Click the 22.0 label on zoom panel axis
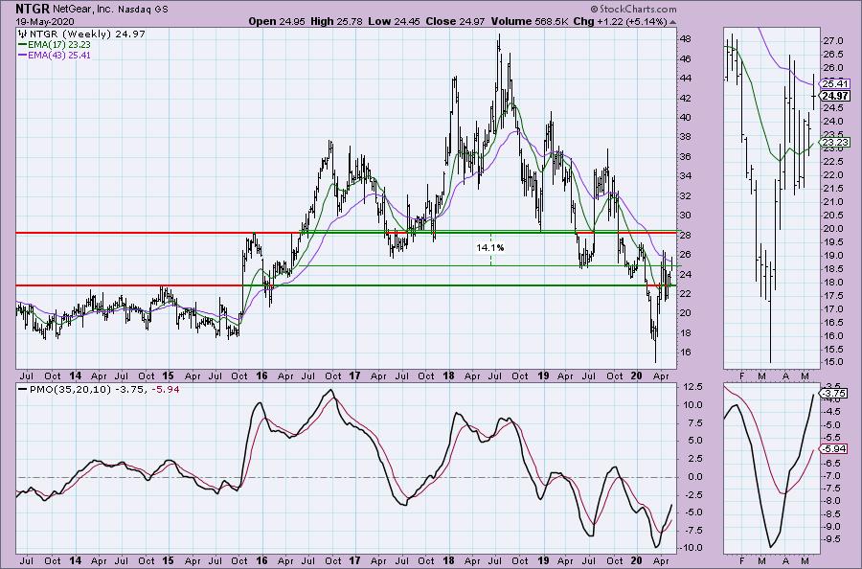The width and height of the screenshot is (862, 569). [x=833, y=175]
